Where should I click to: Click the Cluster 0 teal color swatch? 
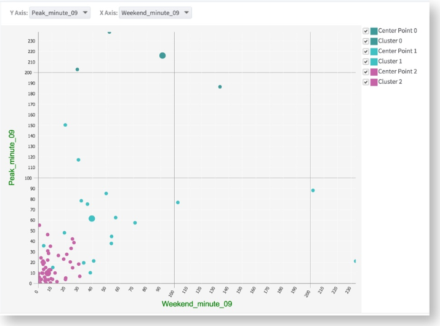pos(374,41)
